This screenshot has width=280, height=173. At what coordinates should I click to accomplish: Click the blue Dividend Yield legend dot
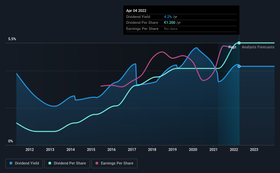coord(11,163)
